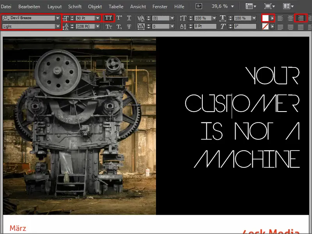
Task: Select right align paragraph
Action: coord(300,18)
